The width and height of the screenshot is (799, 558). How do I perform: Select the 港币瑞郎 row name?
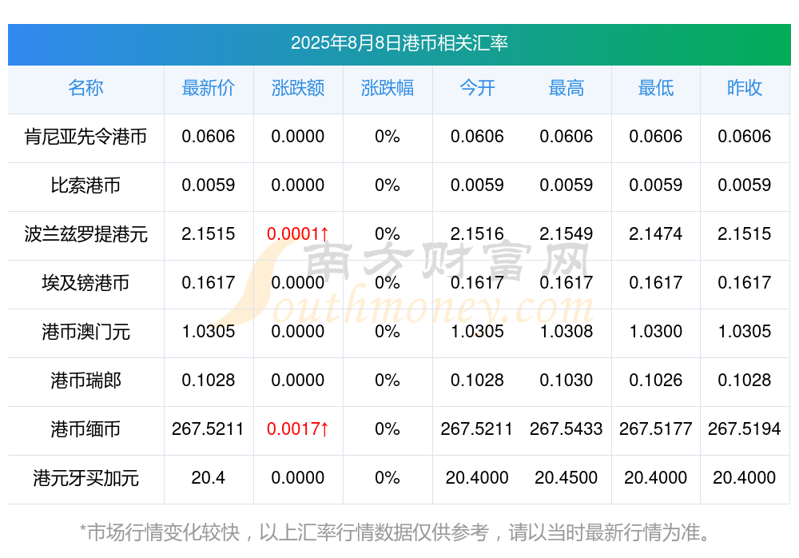(x=85, y=381)
